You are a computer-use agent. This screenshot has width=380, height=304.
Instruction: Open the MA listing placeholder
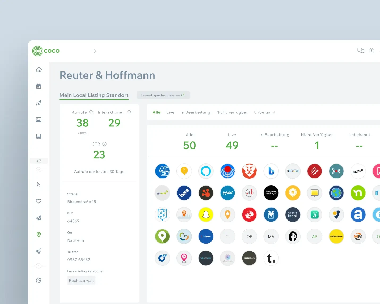(271, 237)
